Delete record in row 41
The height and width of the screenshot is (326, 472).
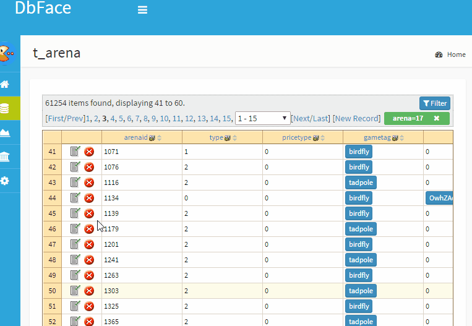click(89, 152)
